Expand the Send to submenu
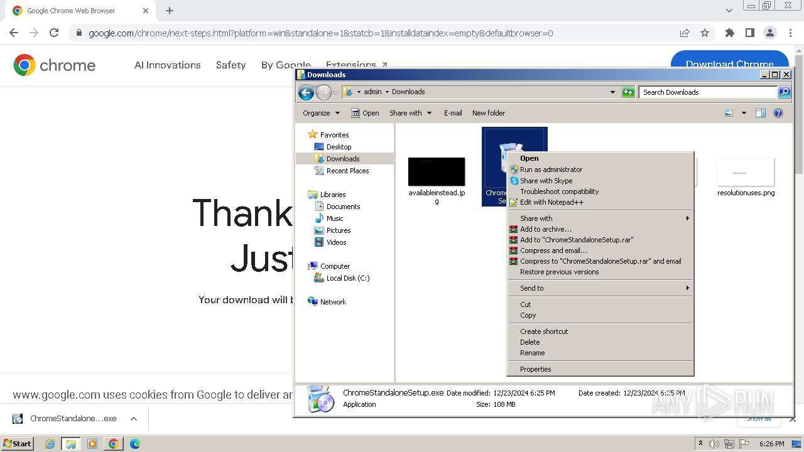804x452 pixels. pos(600,288)
